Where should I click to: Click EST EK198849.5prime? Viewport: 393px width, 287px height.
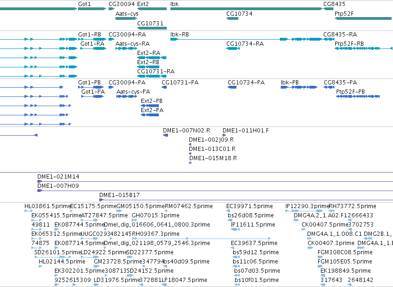[345, 271]
